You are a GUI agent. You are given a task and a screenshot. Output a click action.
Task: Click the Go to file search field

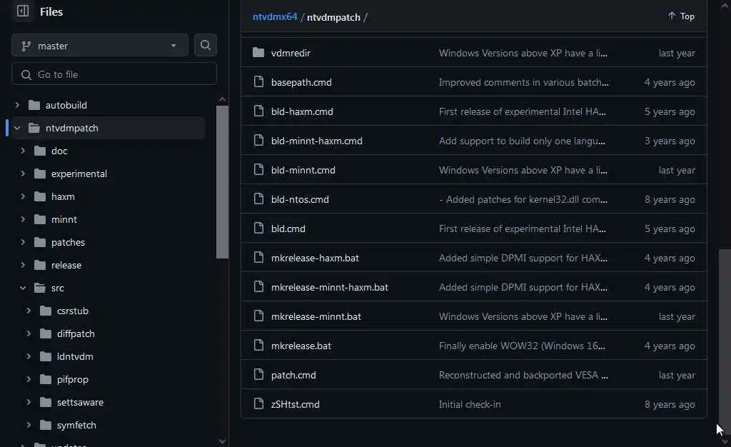click(x=114, y=74)
